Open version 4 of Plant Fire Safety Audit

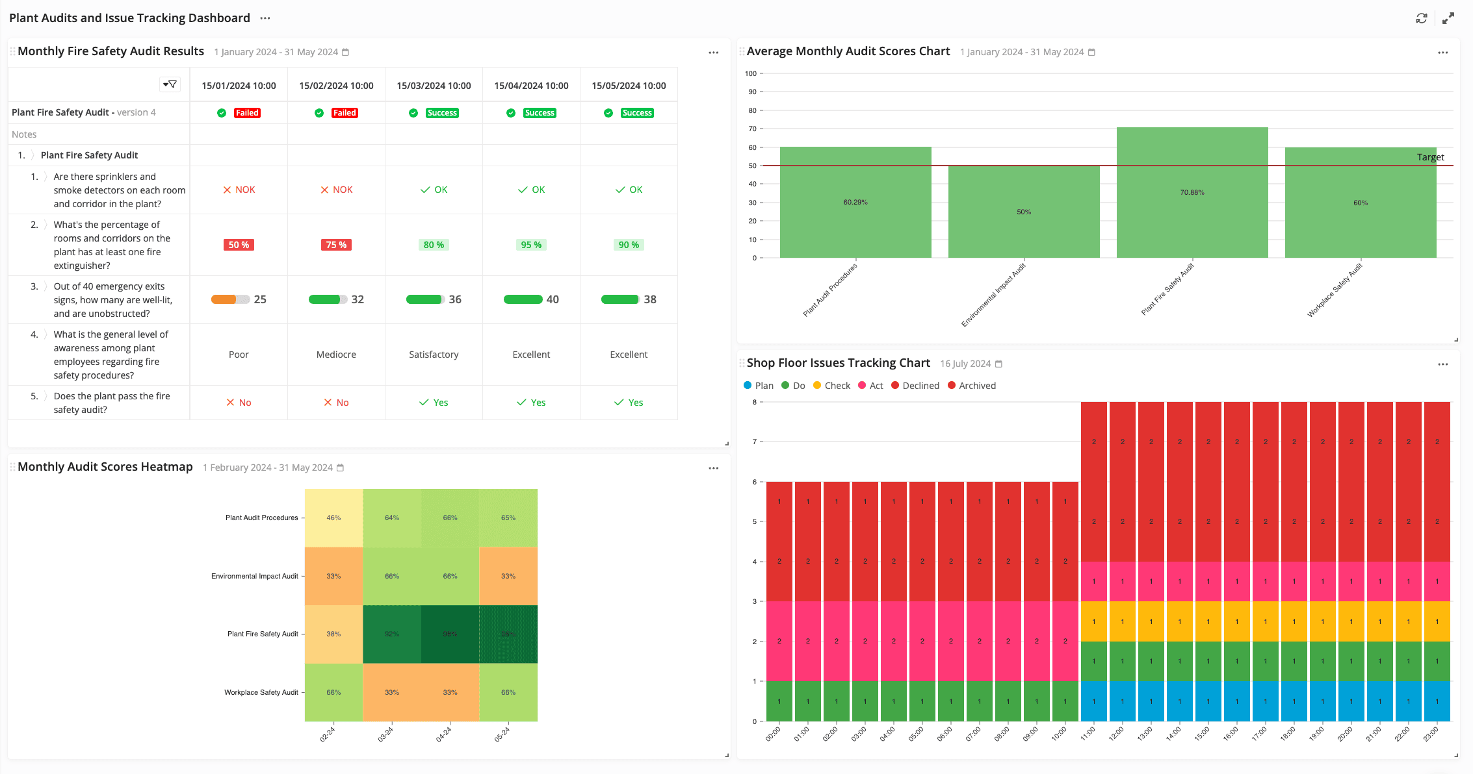pyautogui.click(x=137, y=112)
